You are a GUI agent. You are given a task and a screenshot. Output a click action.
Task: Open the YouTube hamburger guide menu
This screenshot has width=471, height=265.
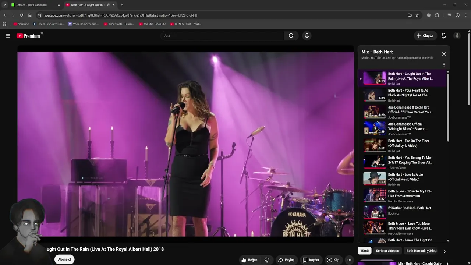pyautogui.click(x=8, y=36)
